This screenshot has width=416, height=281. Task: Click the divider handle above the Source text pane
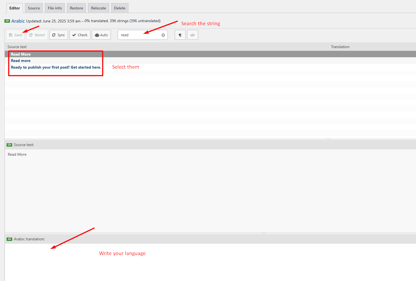pos(328,139)
